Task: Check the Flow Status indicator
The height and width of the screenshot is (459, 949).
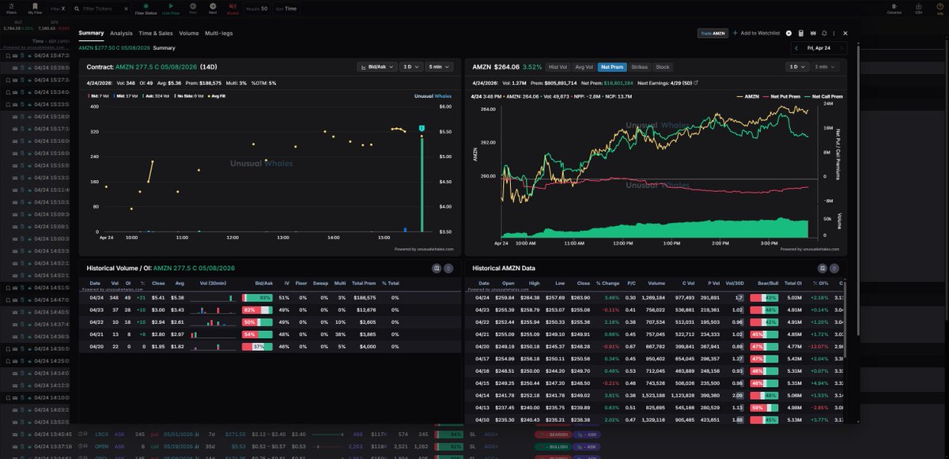Action: coord(146,9)
